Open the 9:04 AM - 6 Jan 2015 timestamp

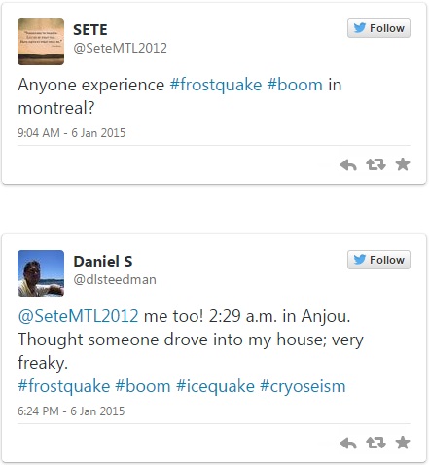click(x=72, y=133)
